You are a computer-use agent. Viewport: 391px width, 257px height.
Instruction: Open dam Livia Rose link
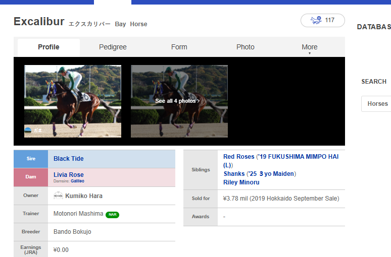[x=69, y=175]
